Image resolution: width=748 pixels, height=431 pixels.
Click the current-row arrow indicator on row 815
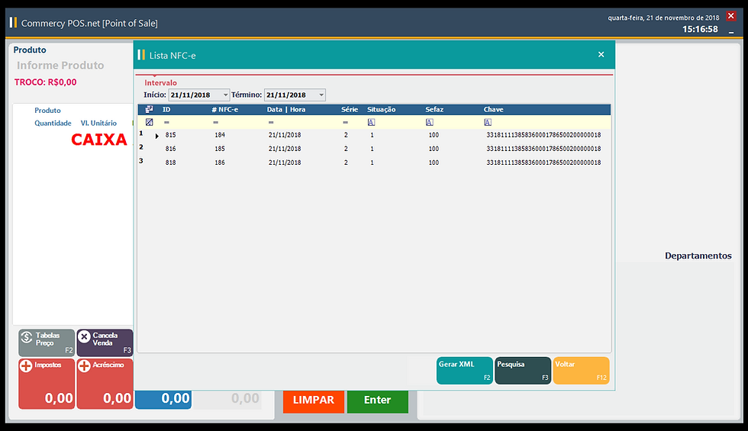pos(157,136)
